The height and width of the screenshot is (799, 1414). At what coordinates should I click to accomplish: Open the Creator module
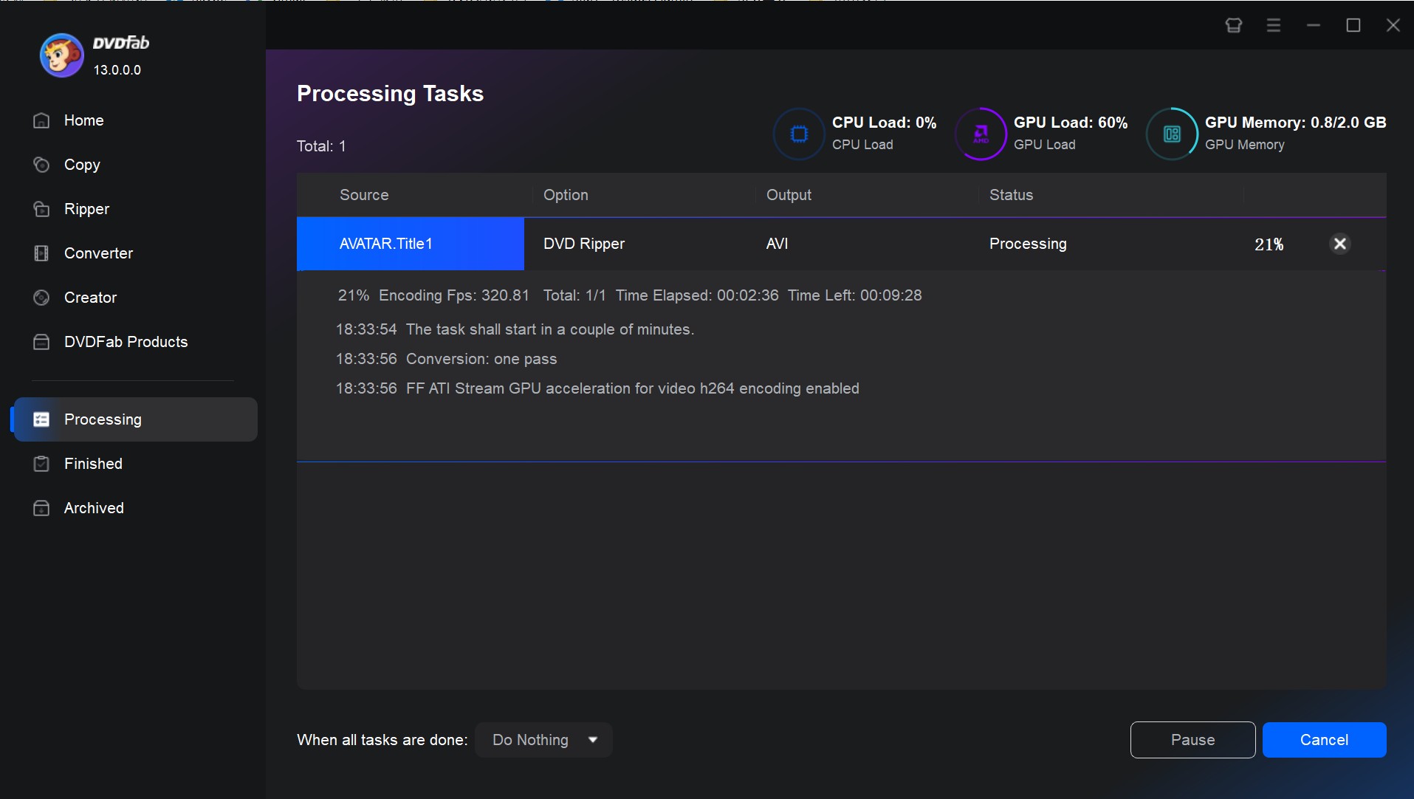pos(90,298)
